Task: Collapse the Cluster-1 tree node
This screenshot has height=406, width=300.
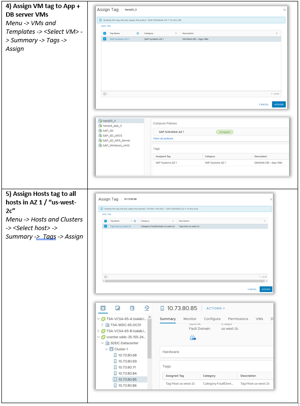Action: click(x=106, y=349)
